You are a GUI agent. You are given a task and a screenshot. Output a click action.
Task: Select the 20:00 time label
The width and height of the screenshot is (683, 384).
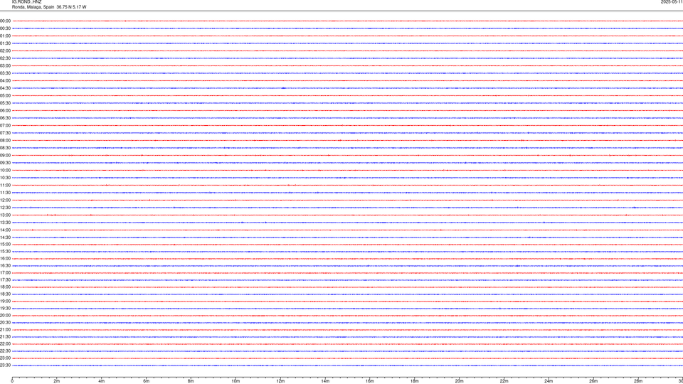5,315
